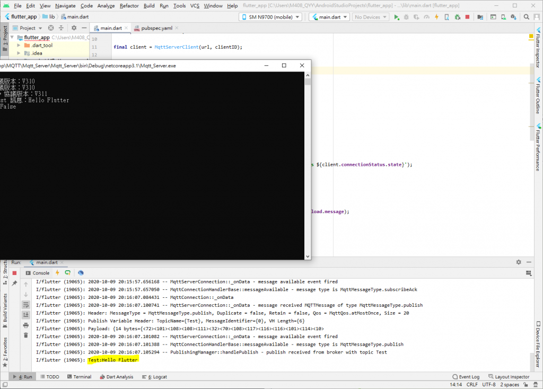Open No Devices dropdown
543x389 pixels.
371,17
